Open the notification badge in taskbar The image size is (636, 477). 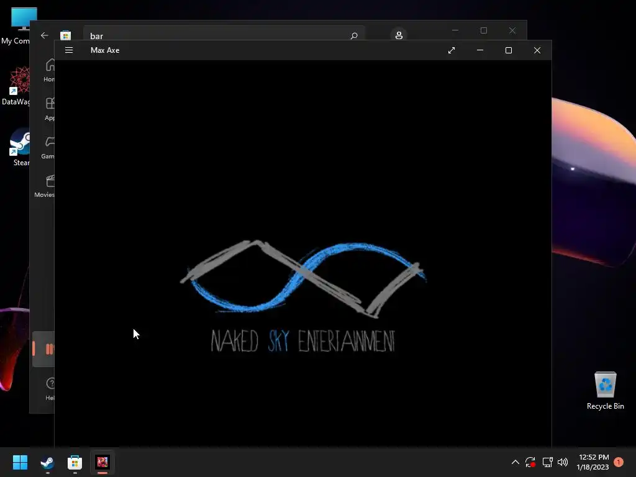619,461
